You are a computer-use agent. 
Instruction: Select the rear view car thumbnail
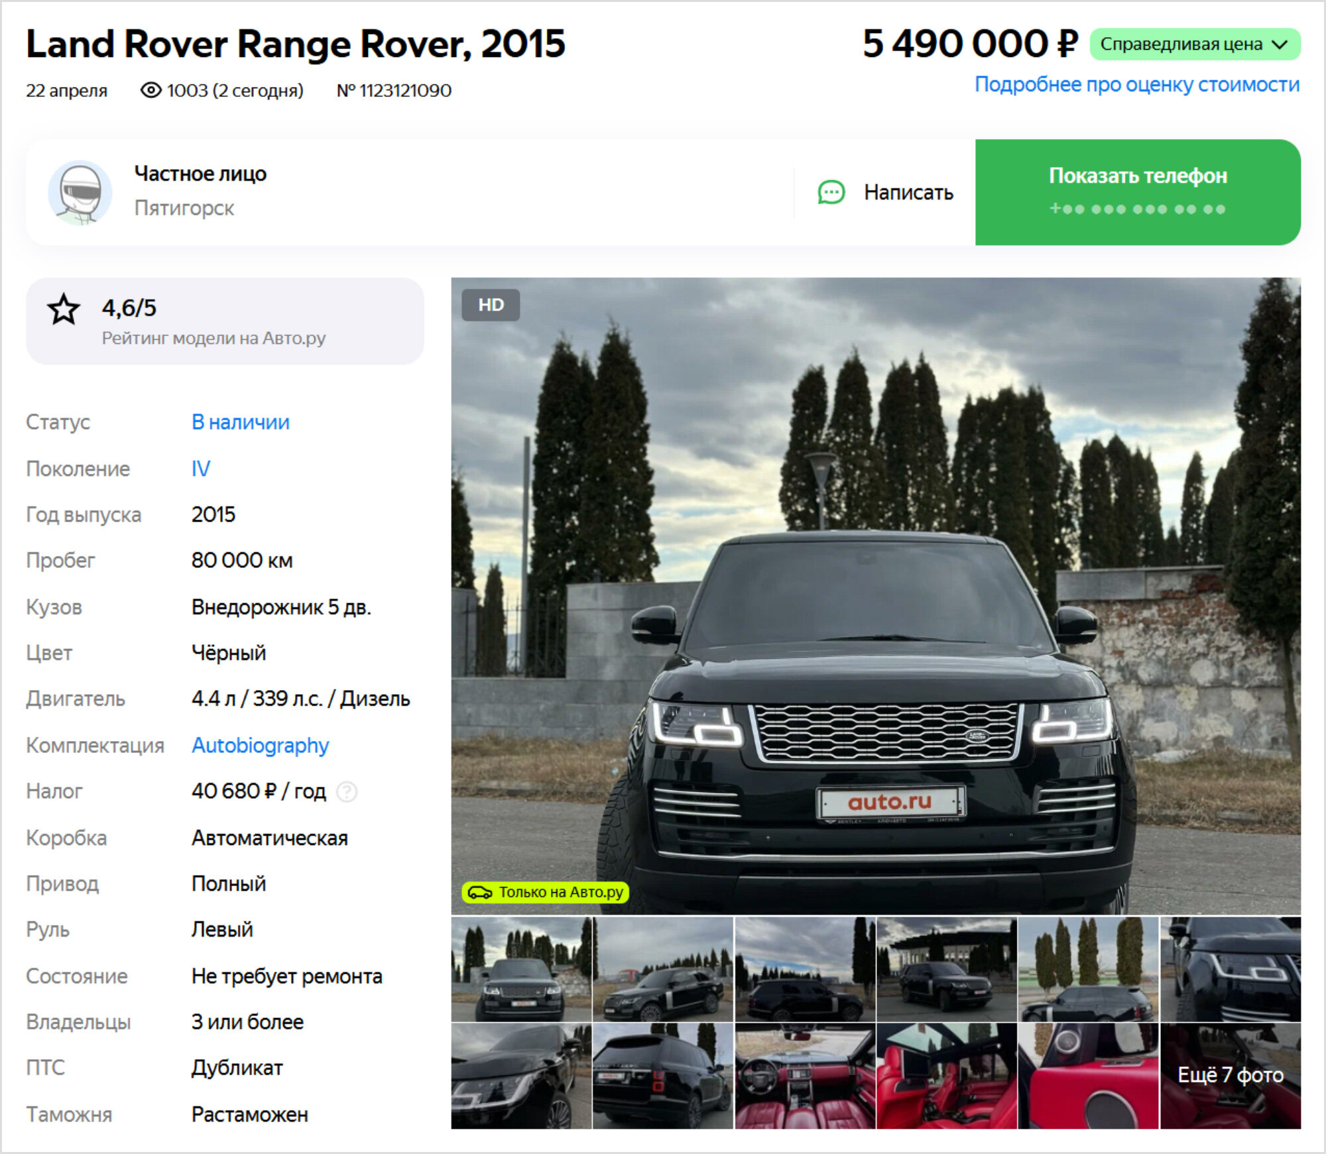pyautogui.click(x=662, y=1076)
